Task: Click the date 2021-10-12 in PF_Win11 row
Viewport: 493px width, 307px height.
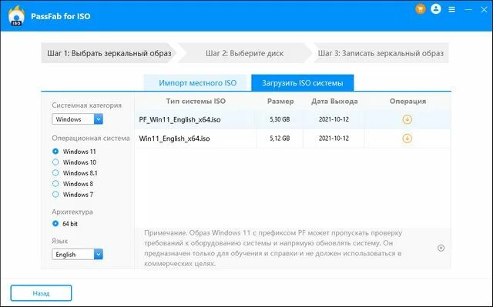Action: coord(334,119)
